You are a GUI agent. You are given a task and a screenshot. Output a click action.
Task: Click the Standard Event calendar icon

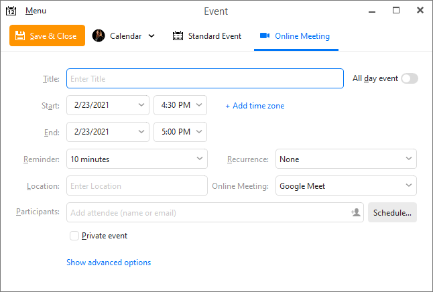178,35
